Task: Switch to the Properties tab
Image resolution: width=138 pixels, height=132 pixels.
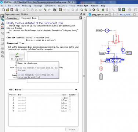Action: click(12, 18)
